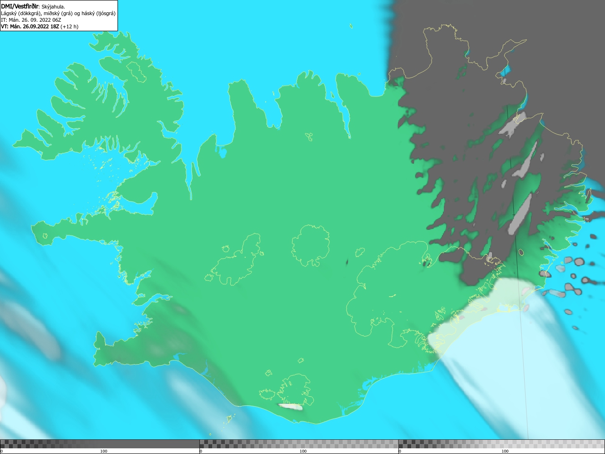Click the 'DMI/Vestfirðir: Skýjahula.' title text
Screen dimensions: 605x454
[x=33, y=7]
